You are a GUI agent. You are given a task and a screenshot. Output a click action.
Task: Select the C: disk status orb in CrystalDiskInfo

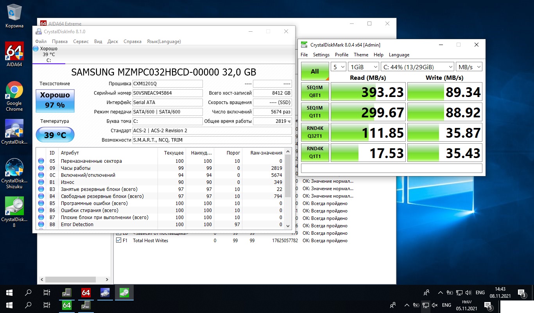(x=36, y=49)
